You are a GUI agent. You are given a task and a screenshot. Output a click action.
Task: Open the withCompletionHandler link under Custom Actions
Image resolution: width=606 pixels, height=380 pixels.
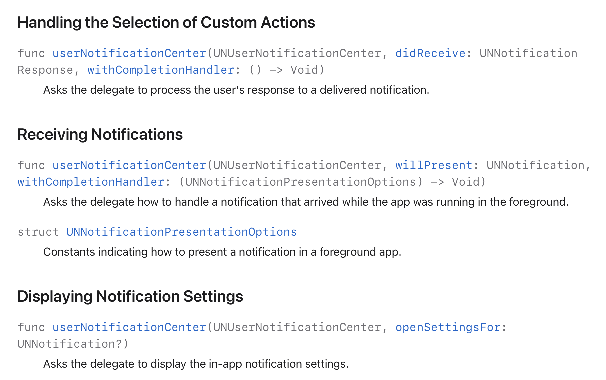(x=161, y=70)
